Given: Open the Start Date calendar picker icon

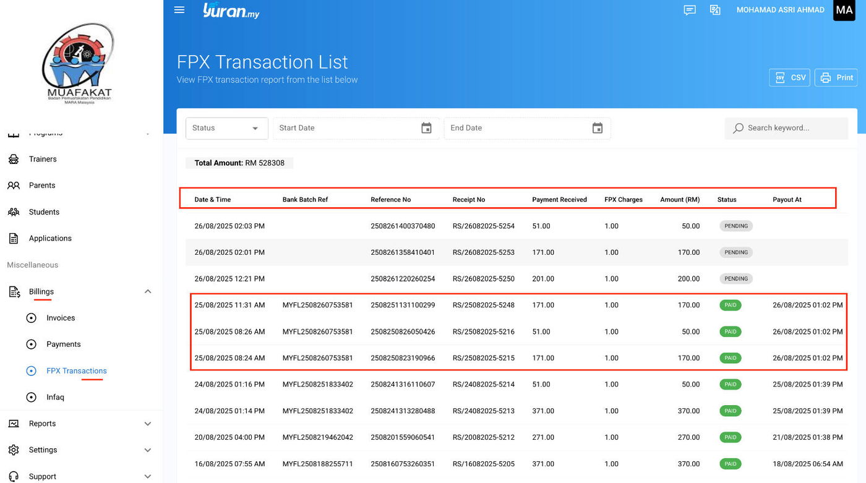Looking at the screenshot, I should [426, 128].
